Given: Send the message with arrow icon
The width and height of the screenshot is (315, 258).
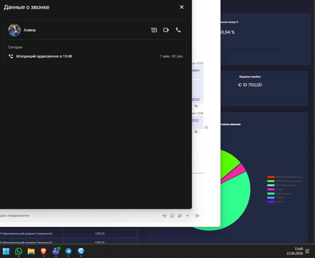Looking at the screenshot, I should pos(198,216).
